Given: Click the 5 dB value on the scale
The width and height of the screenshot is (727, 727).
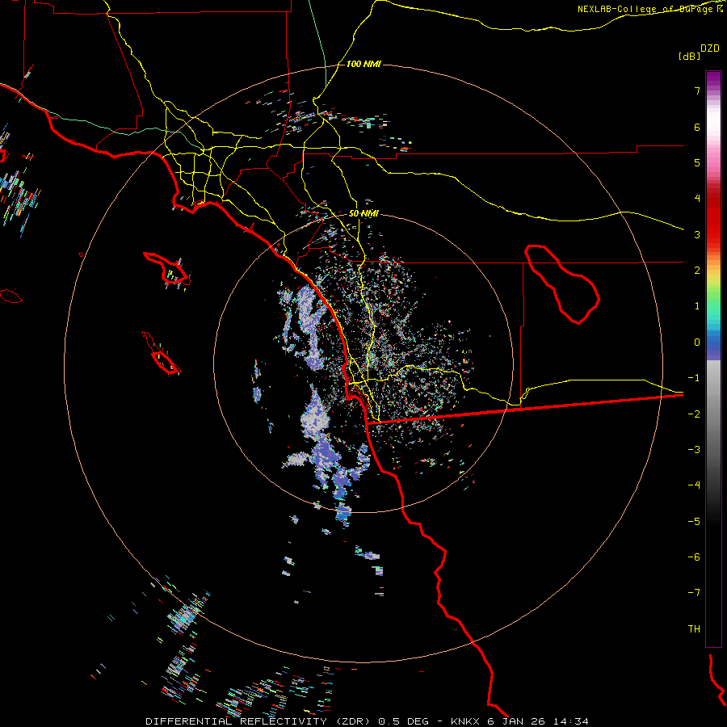Looking at the screenshot, I should click(x=697, y=162).
